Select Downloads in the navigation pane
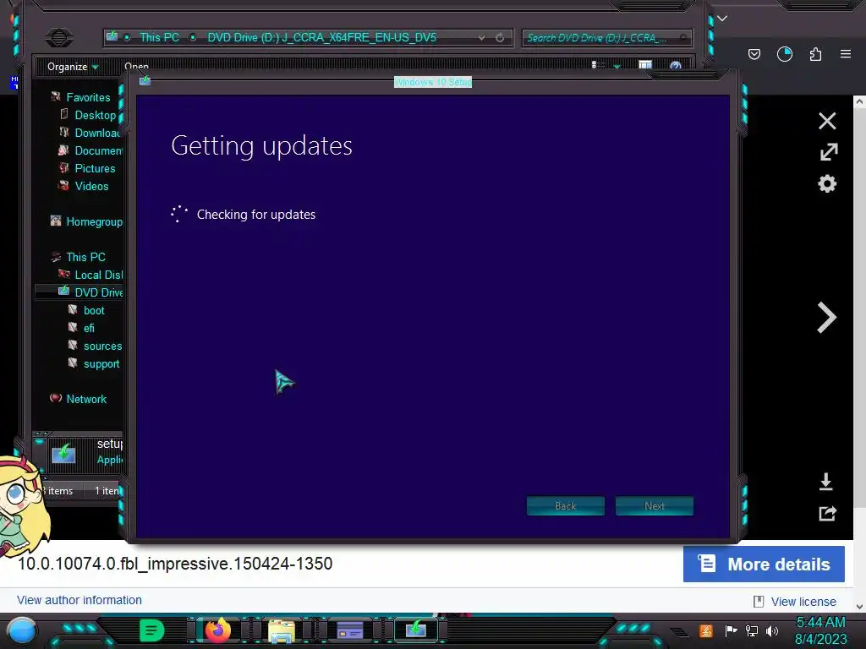 pyautogui.click(x=98, y=133)
